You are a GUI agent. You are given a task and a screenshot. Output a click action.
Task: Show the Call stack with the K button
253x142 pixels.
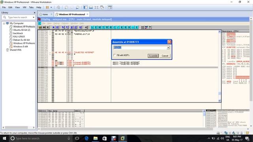(x=122, y=27)
